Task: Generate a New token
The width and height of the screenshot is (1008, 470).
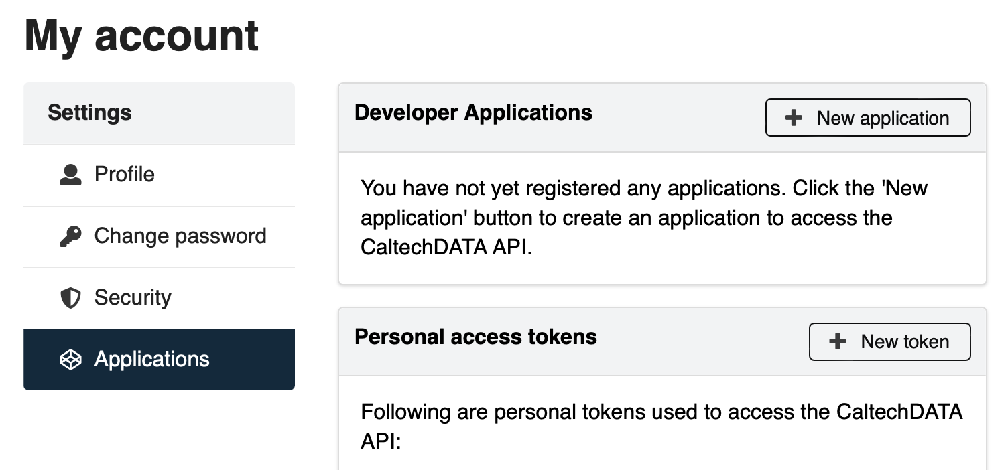Action: click(x=889, y=341)
